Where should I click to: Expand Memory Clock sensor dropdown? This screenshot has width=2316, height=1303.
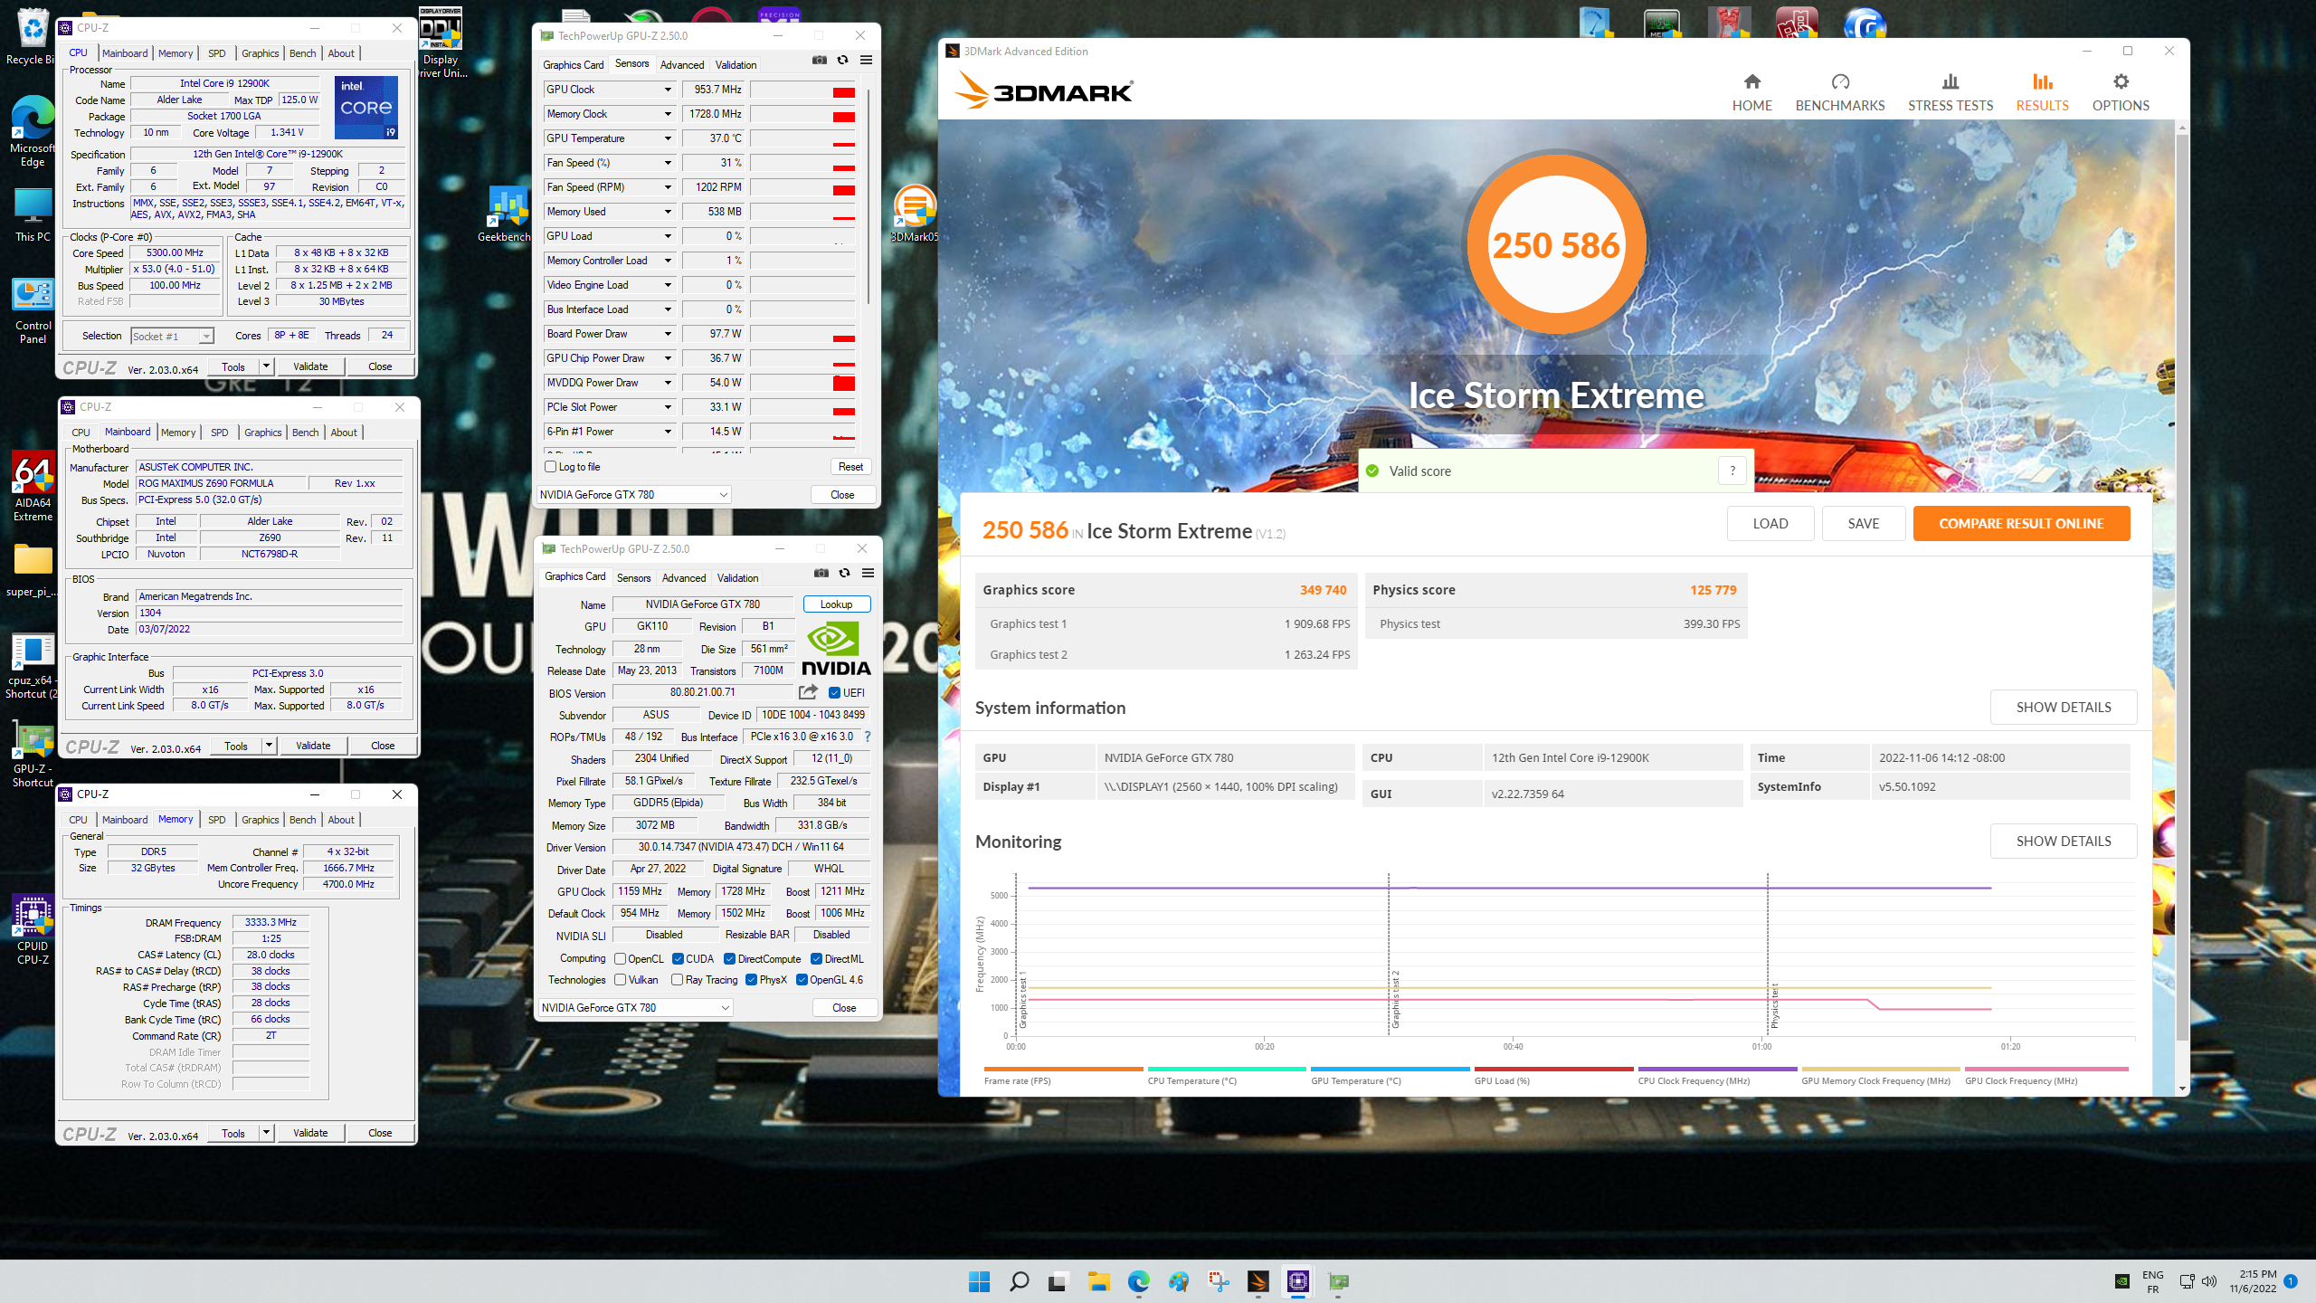[x=668, y=114]
